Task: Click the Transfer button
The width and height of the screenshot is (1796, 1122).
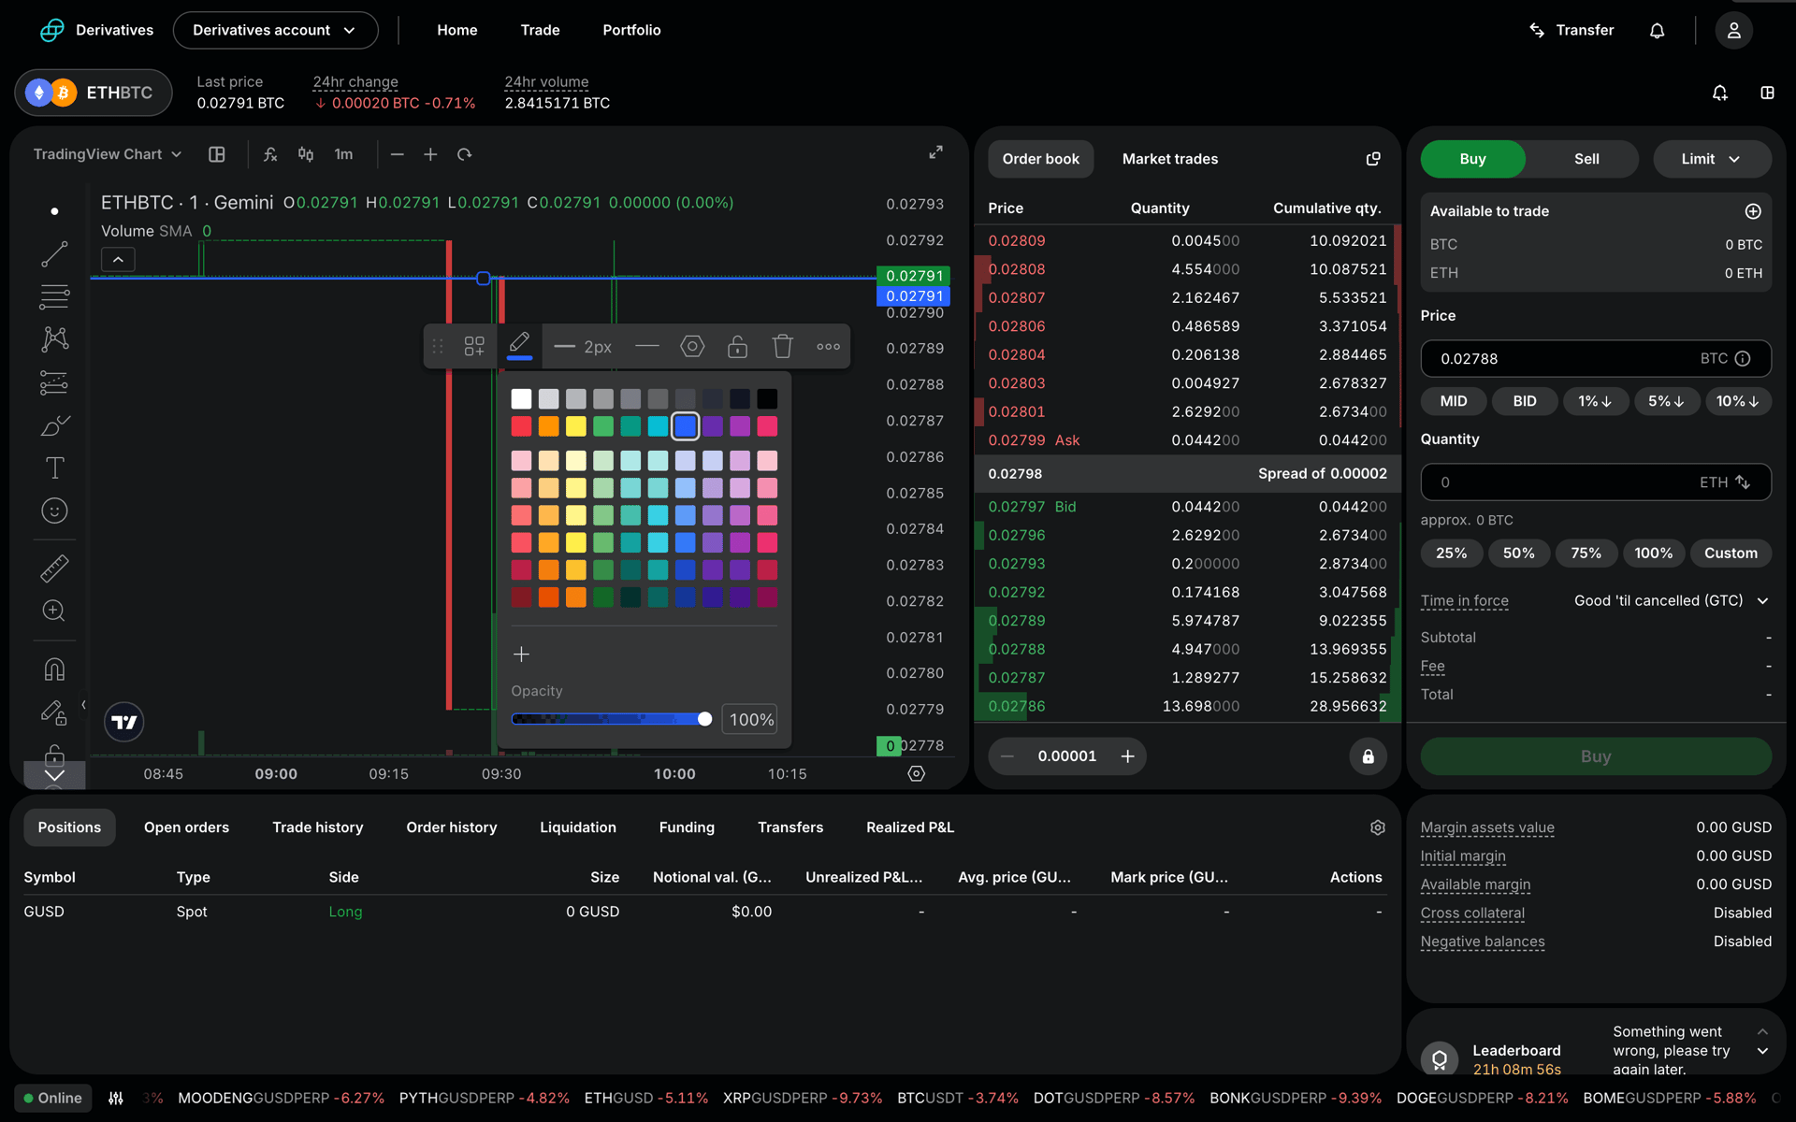Action: tap(1571, 31)
